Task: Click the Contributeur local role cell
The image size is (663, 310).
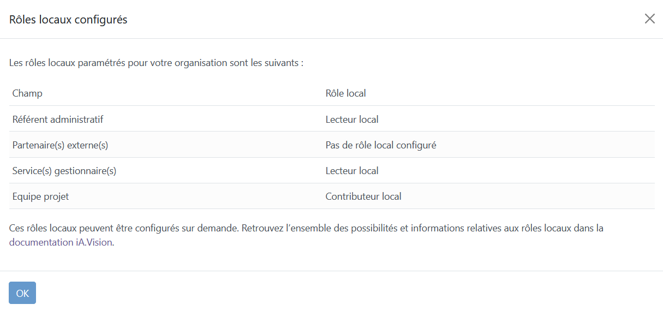Action: 363,196
